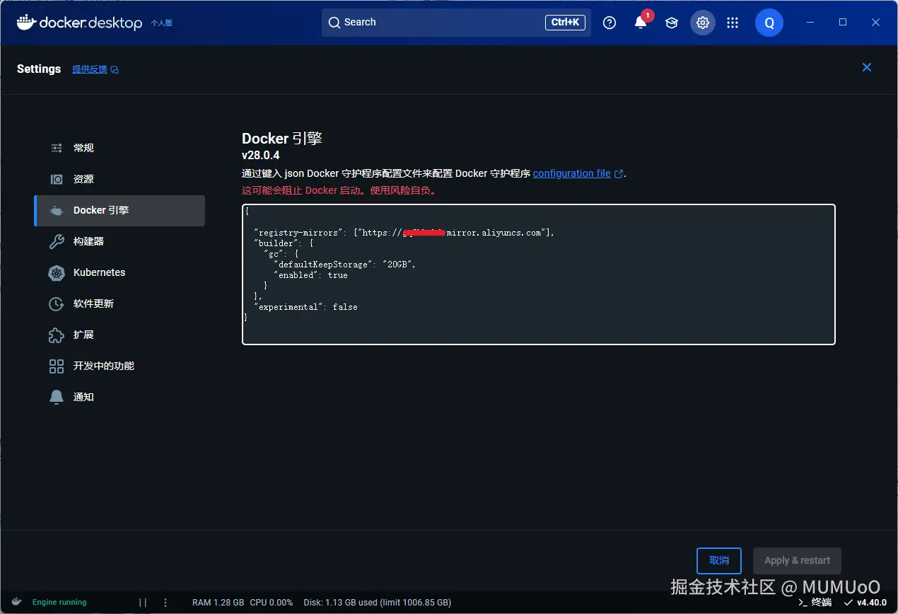Click the 扩展 puzzle piece icon

coord(57,335)
